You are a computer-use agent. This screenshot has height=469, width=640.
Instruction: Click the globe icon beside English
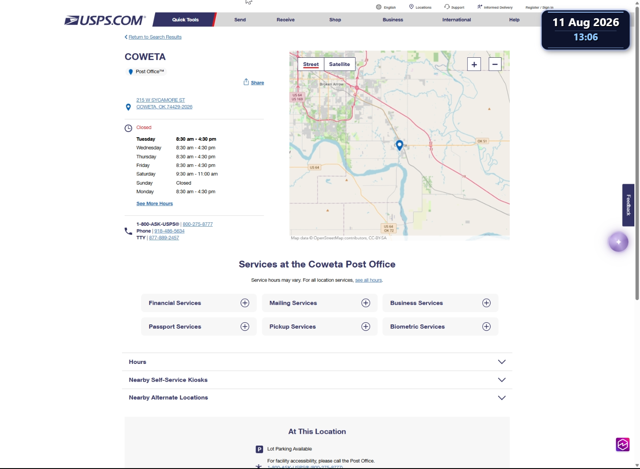(x=379, y=7)
